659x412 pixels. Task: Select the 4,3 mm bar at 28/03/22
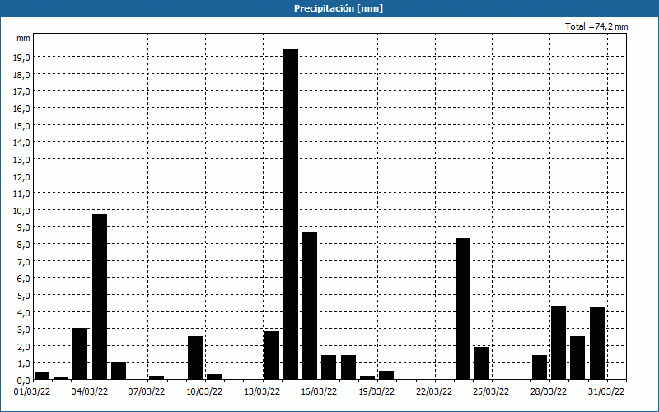pyautogui.click(x=559, y=343)
